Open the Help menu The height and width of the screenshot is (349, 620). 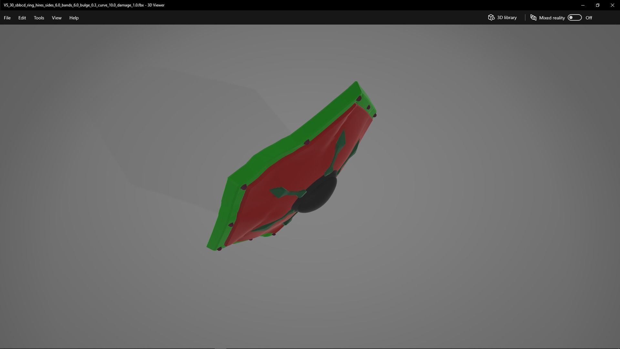pos(74,18)
